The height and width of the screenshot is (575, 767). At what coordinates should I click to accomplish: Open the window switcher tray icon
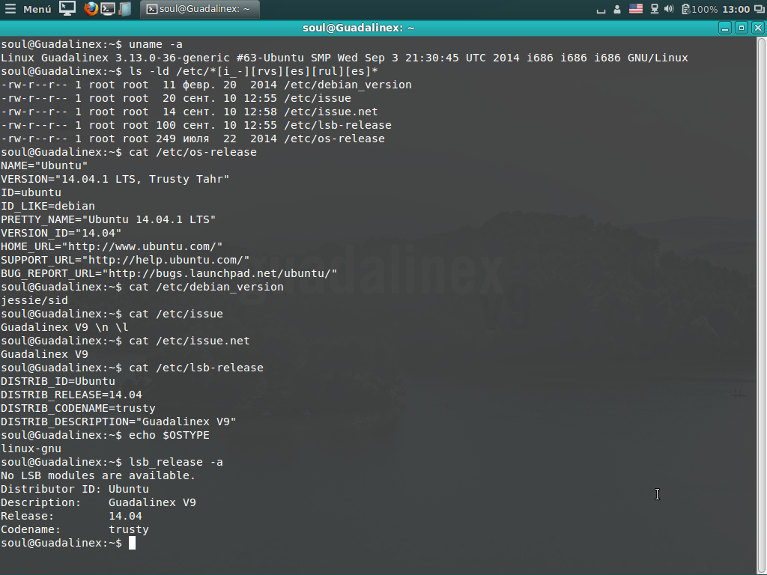(760, 9)
